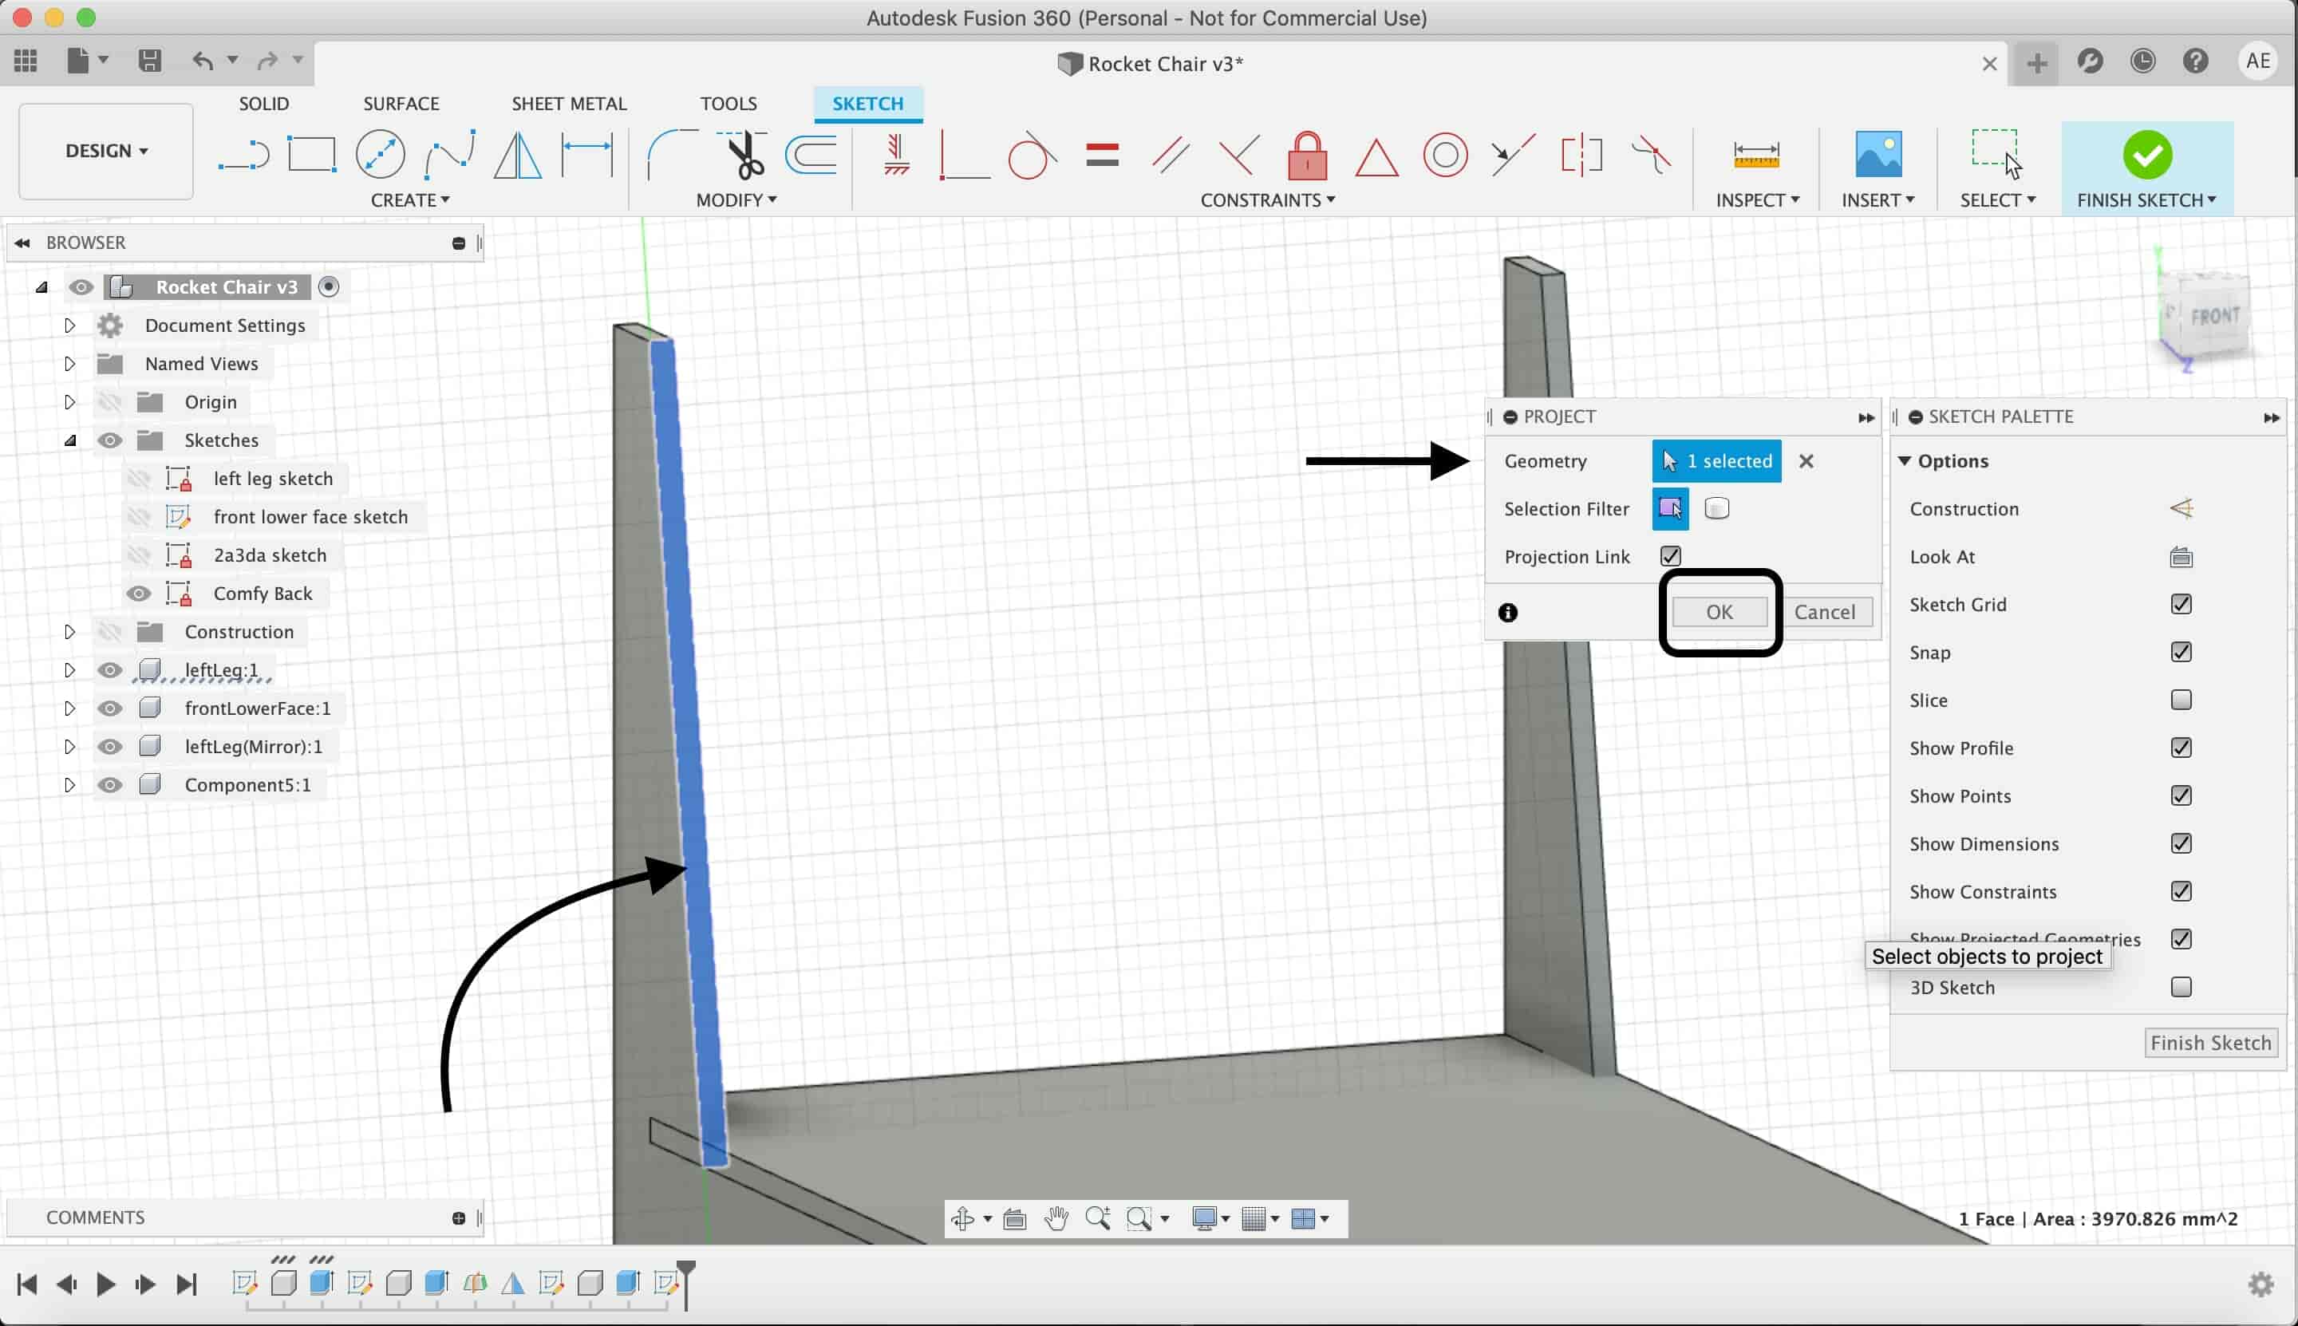The height and width of the screenshot is (1326, 2298).
Task: Select the Fit Point Spline tool
Action: (450, 154)
